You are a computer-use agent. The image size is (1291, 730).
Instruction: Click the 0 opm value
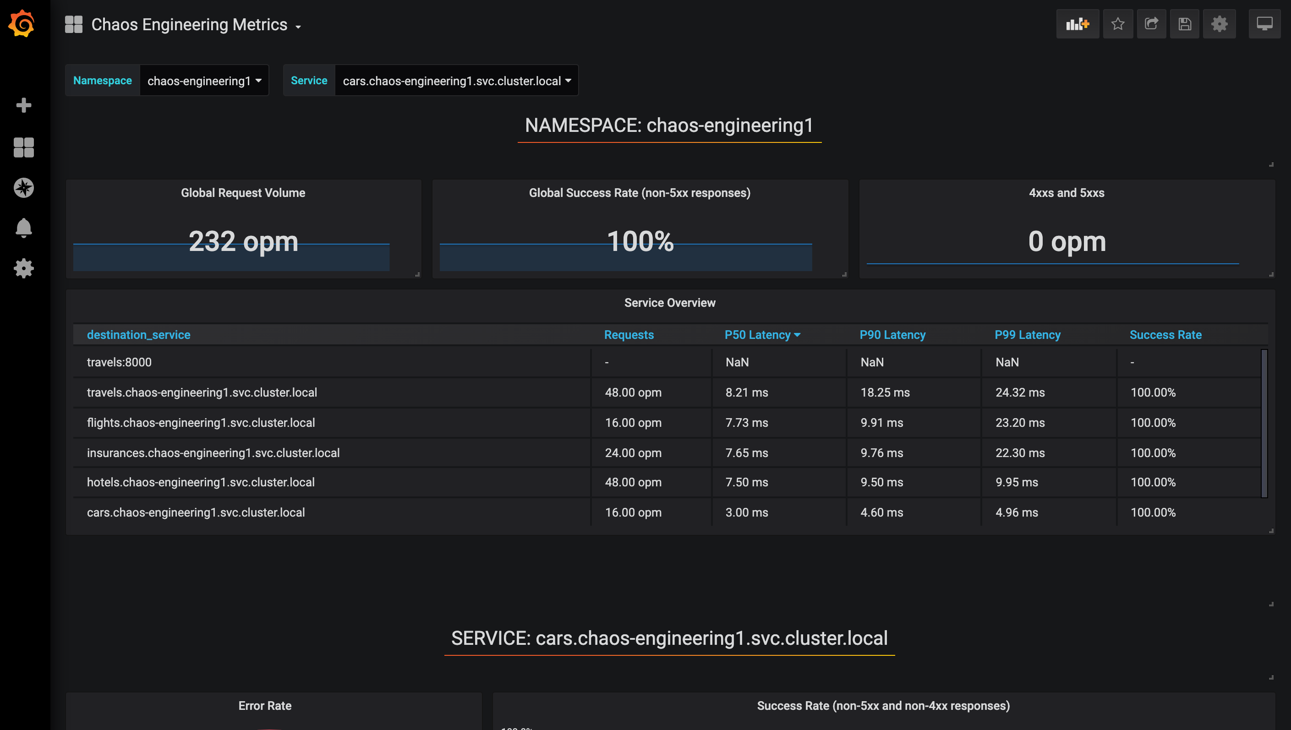[x=1067, y=241]
